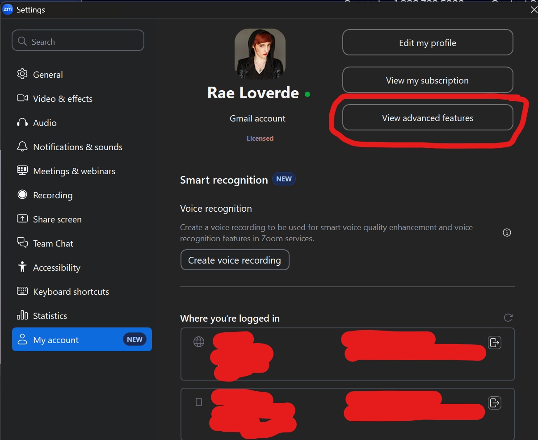This screenshot has width=538, height=440.
Task: Click the green online status dot
Action: coord(307,94)
